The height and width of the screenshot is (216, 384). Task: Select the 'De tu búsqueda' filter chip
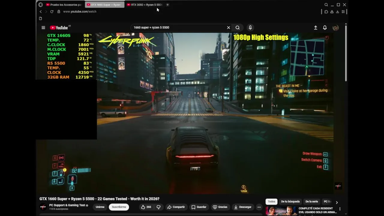(290, 202)
